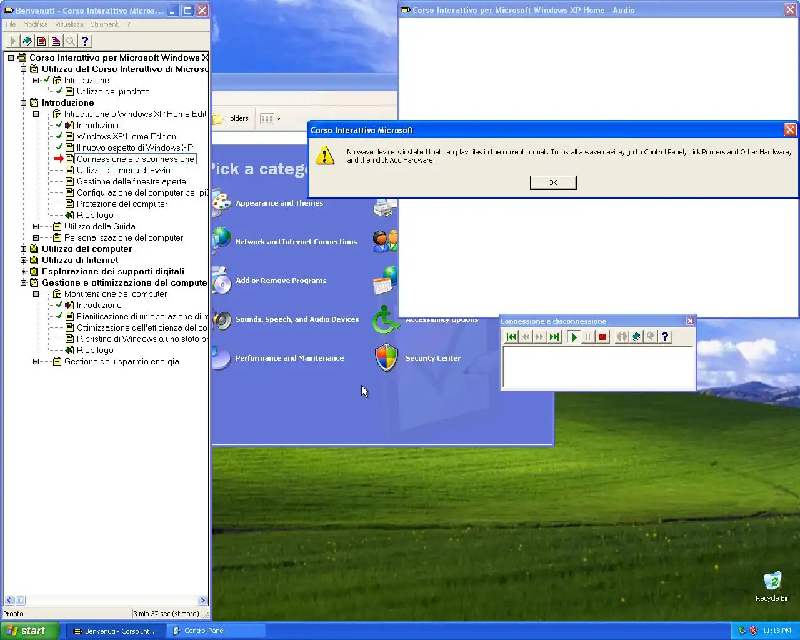Click the purple page icon in Benvenuti toolbar
This screenshot has width=800, height=640.
tap(56, 41)
